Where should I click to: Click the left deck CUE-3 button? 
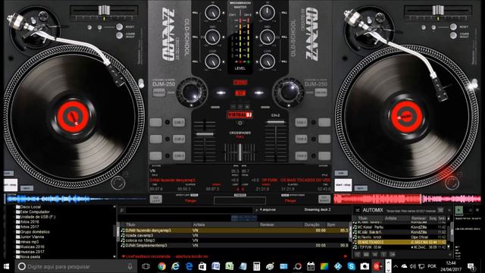179,155
